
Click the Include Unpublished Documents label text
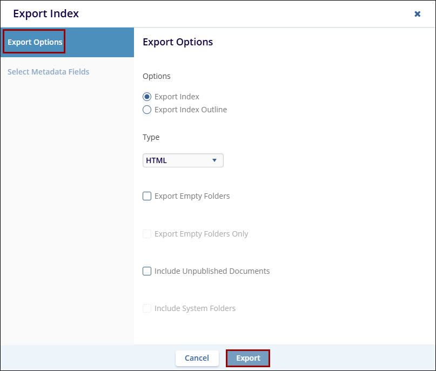click(212, 271)
